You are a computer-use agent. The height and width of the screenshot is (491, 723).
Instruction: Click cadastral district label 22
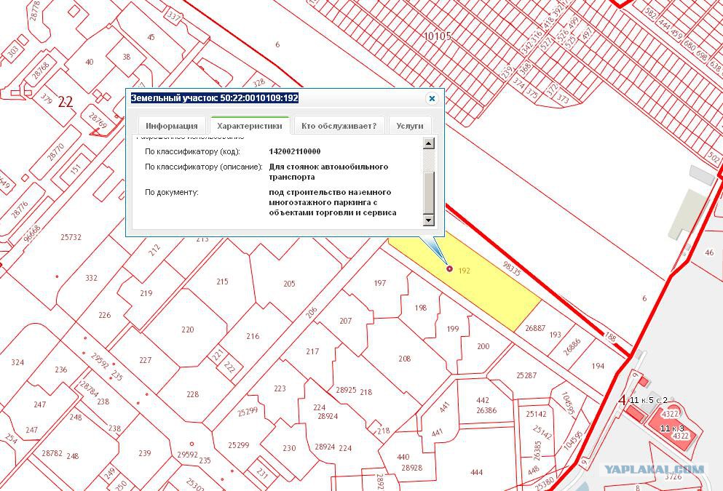pyautogui.click(x=66, y=101)
